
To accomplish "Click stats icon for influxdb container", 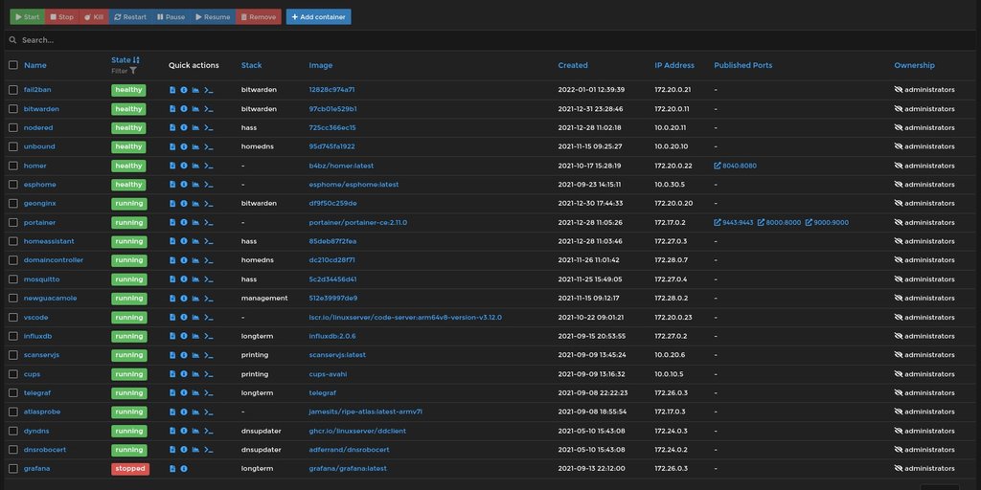I will pos(195,336).
